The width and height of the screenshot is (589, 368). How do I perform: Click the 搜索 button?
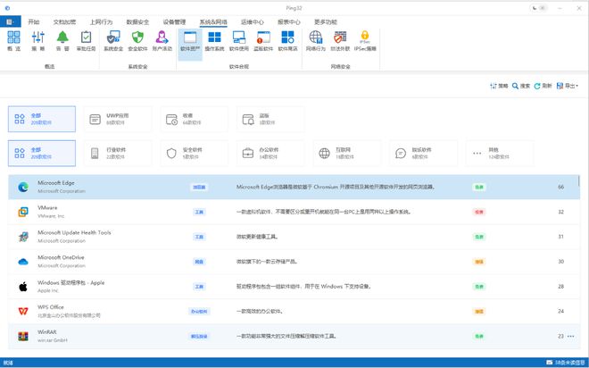pos(521,86)
